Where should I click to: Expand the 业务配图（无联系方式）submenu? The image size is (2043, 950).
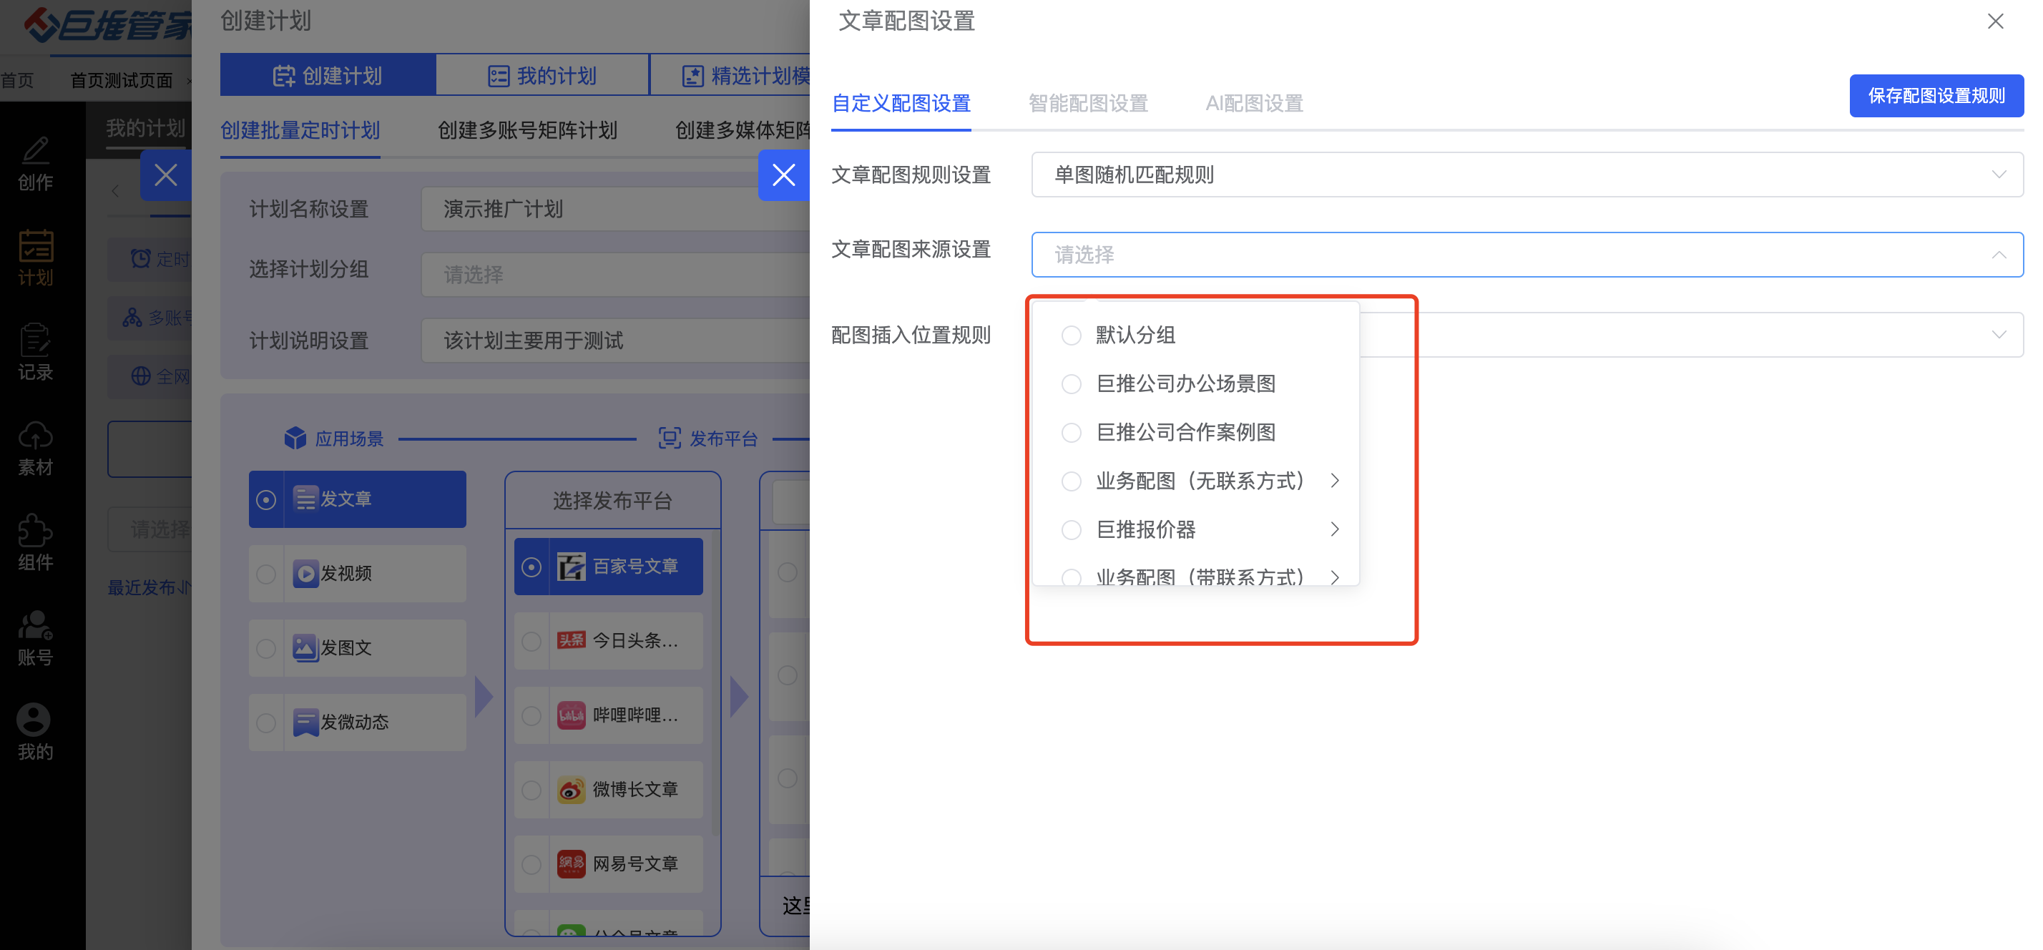click(1335, 481)
